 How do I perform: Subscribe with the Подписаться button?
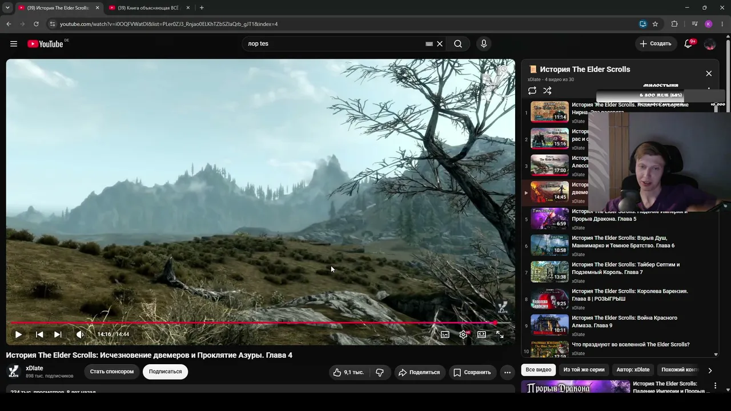[x=166, y=372]
